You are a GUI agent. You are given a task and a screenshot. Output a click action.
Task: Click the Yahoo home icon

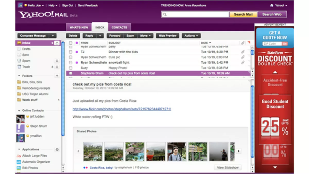pyautogui.click(x=272, y=5)
